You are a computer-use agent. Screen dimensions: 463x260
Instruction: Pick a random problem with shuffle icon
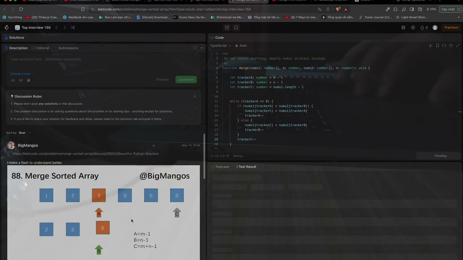point(73,27)
